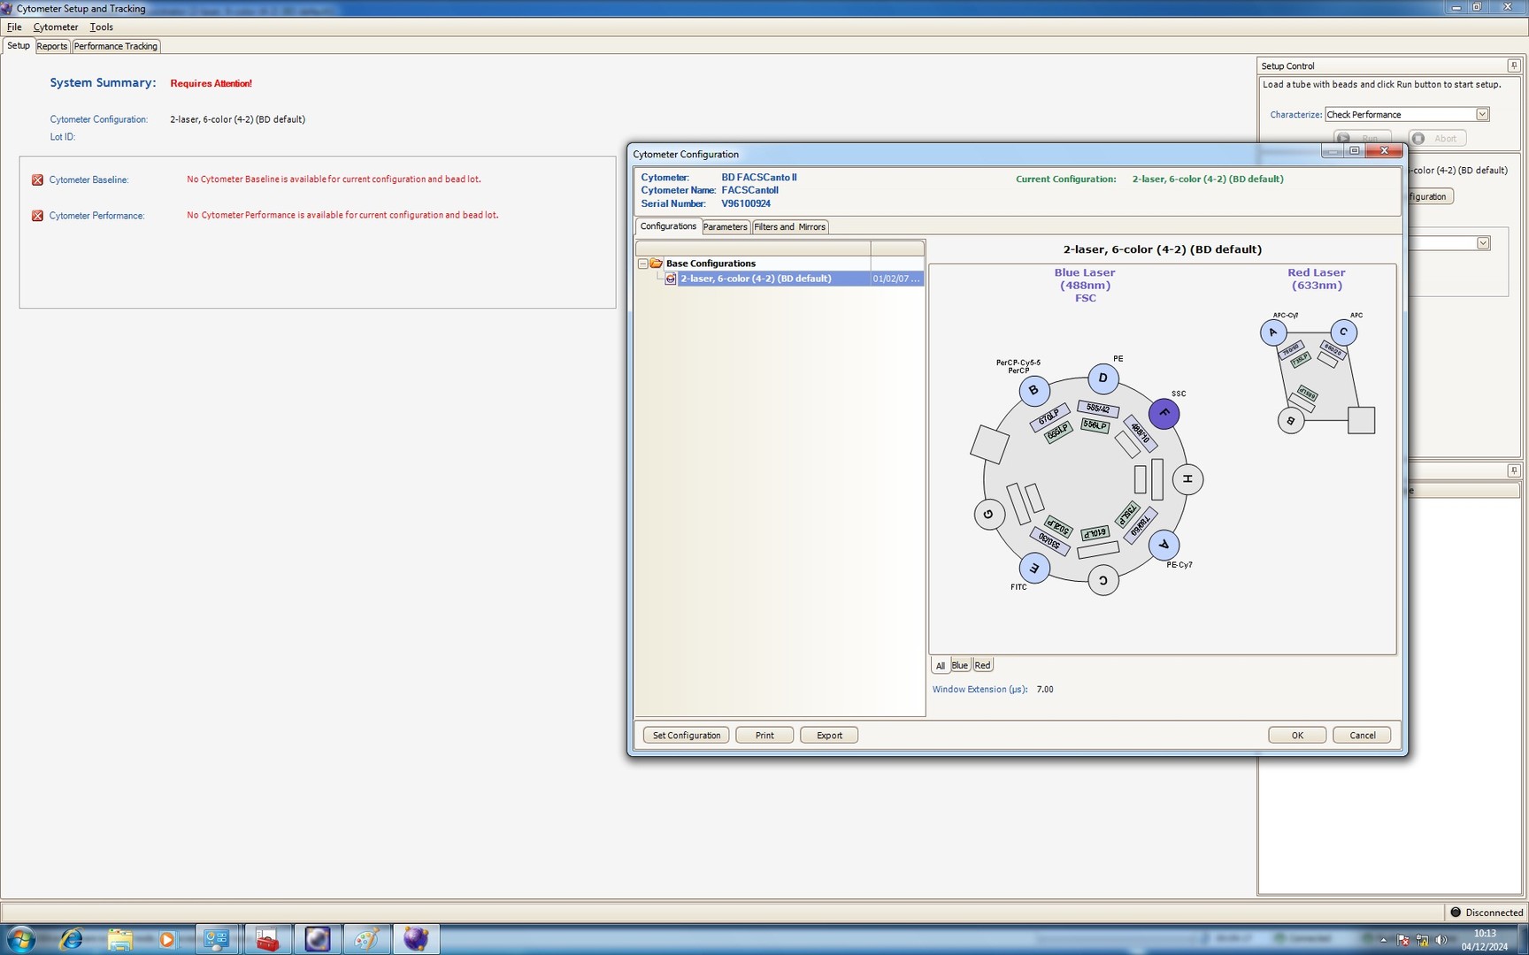Click unused detector B on red trigon
The height and width of the screenshot is (955, 1529).
[x=1291, y=421]
